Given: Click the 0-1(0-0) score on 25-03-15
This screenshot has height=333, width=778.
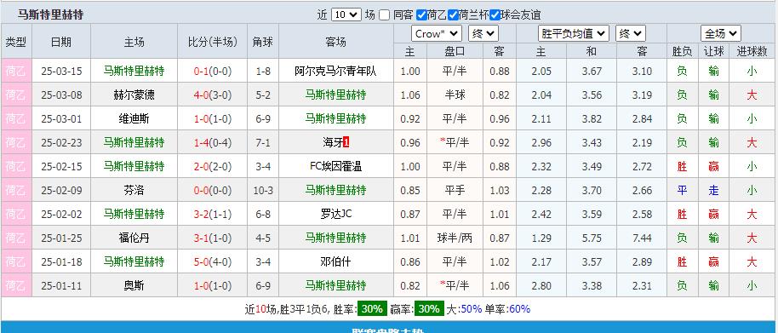Looking at the screenshot, I should click(x=212, y=71).
